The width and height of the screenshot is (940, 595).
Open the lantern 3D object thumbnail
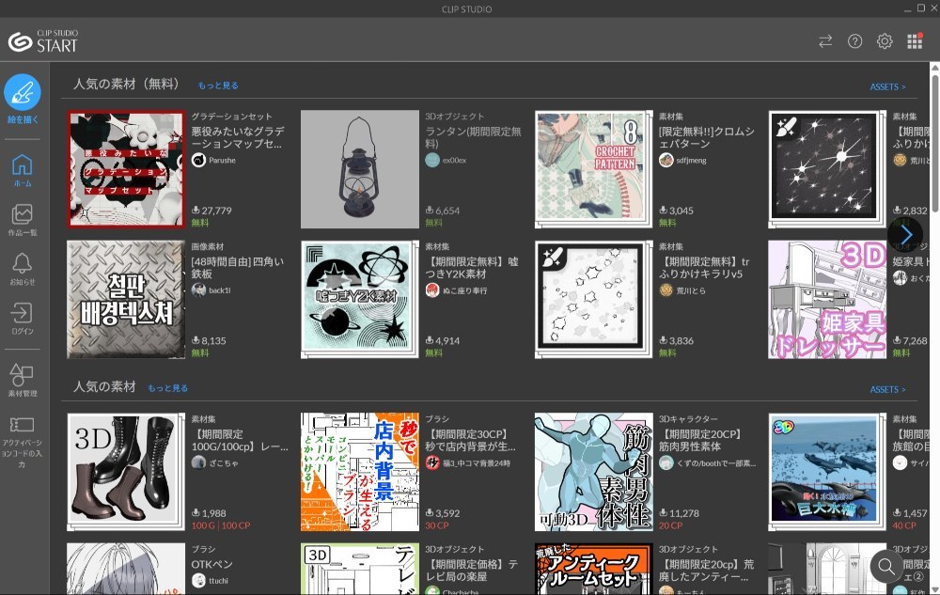tap(360, 169)
